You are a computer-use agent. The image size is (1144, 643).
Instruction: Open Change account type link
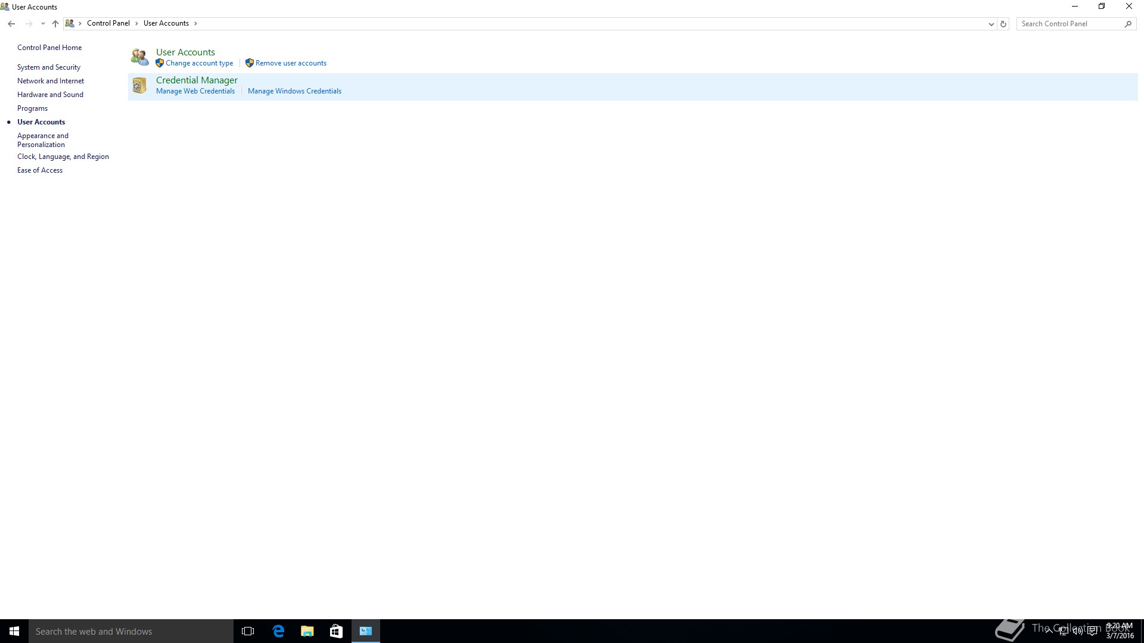[x=199, y=63]
